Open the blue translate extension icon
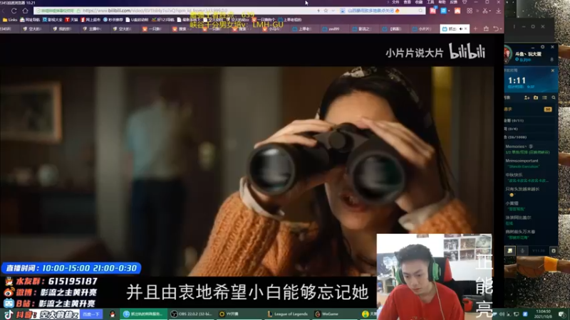 coord(444,11)
